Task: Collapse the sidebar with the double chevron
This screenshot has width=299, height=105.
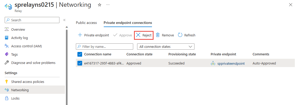Action: coord(64,20)
